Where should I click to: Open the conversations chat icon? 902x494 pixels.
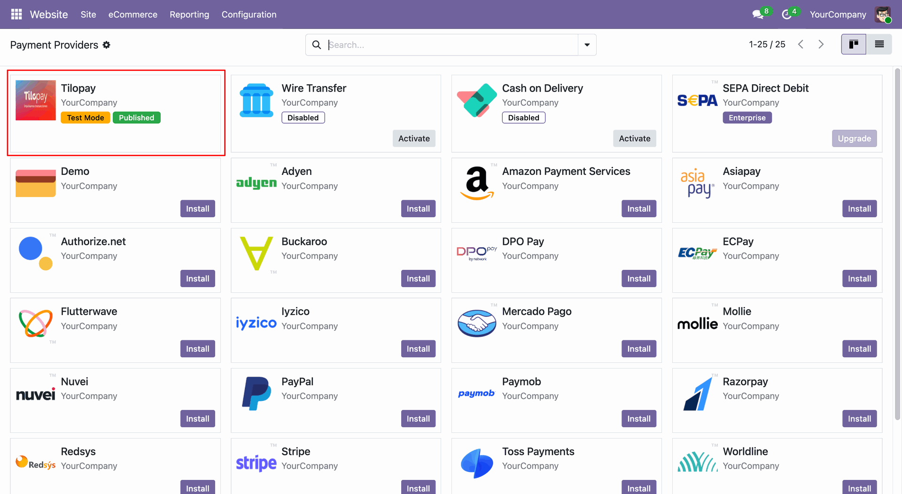[758, 15]
